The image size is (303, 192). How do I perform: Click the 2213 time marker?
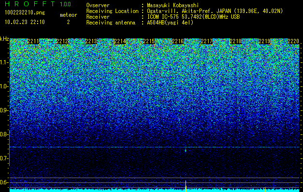pos(91,41)
